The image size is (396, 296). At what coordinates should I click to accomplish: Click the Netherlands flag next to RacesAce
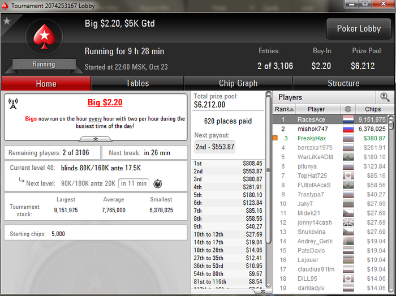(348, 119)
